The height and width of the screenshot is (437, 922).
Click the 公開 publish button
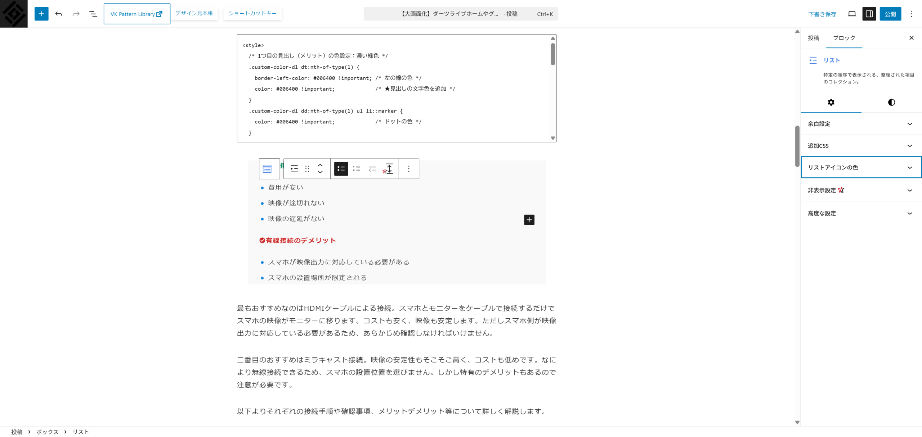(890, 14)
